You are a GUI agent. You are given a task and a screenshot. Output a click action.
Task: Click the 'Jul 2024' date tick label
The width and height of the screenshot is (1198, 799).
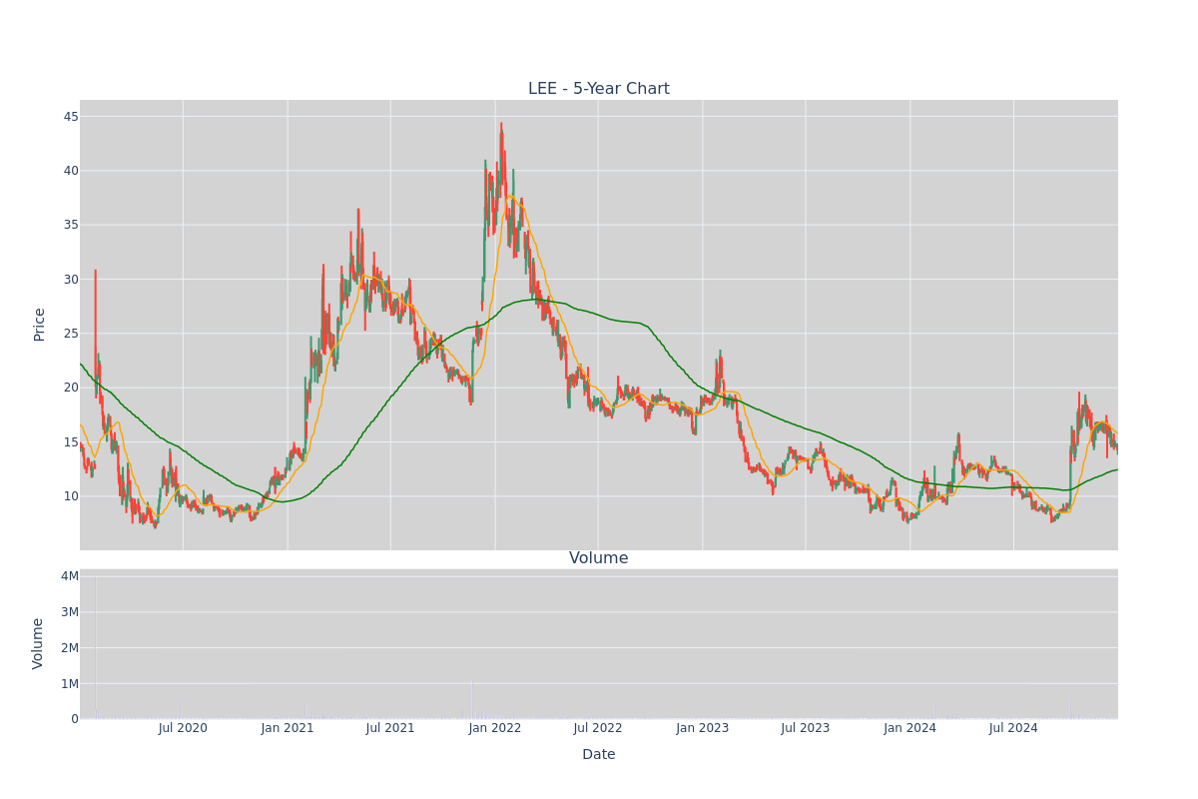point(1013,728)
